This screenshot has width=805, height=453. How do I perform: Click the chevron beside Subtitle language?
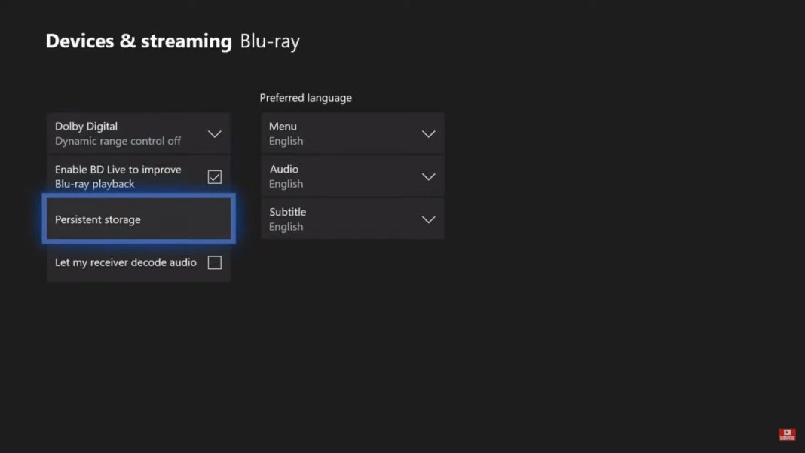coord(428,219)
